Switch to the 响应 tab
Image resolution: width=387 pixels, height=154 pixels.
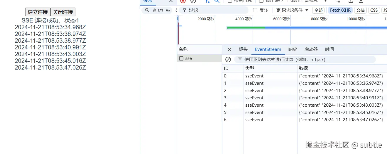pos(293,49)
